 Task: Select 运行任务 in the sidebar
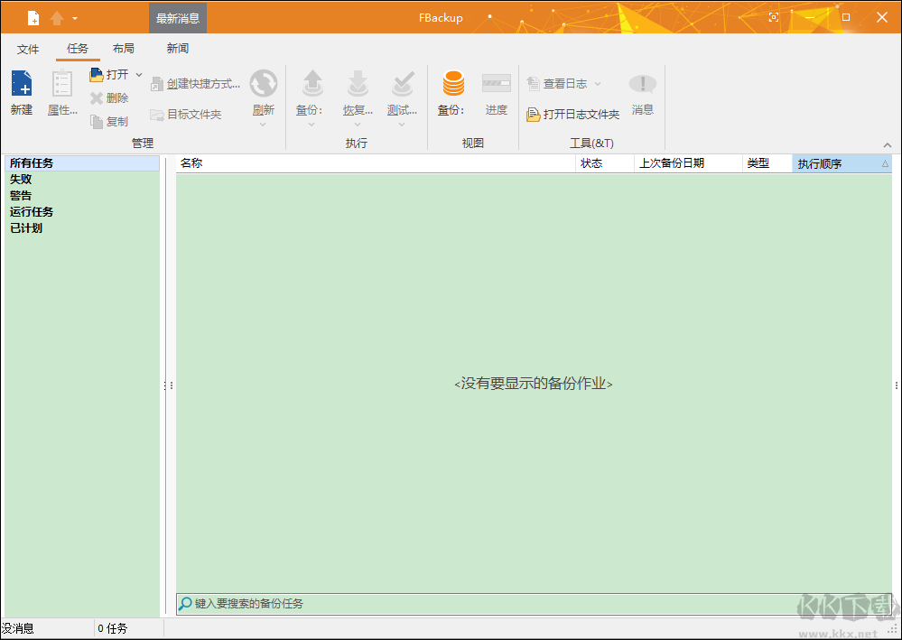click(81, 211)
